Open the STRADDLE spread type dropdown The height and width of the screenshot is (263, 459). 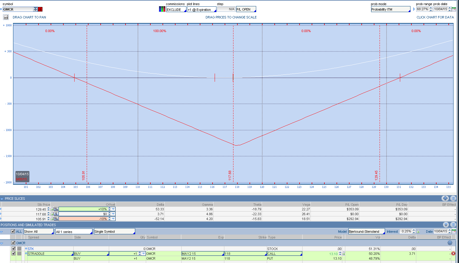[50, 254]
